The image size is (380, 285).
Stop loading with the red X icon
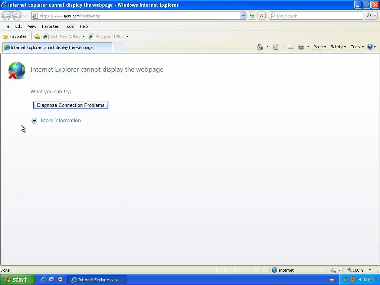tap(262, 16)
